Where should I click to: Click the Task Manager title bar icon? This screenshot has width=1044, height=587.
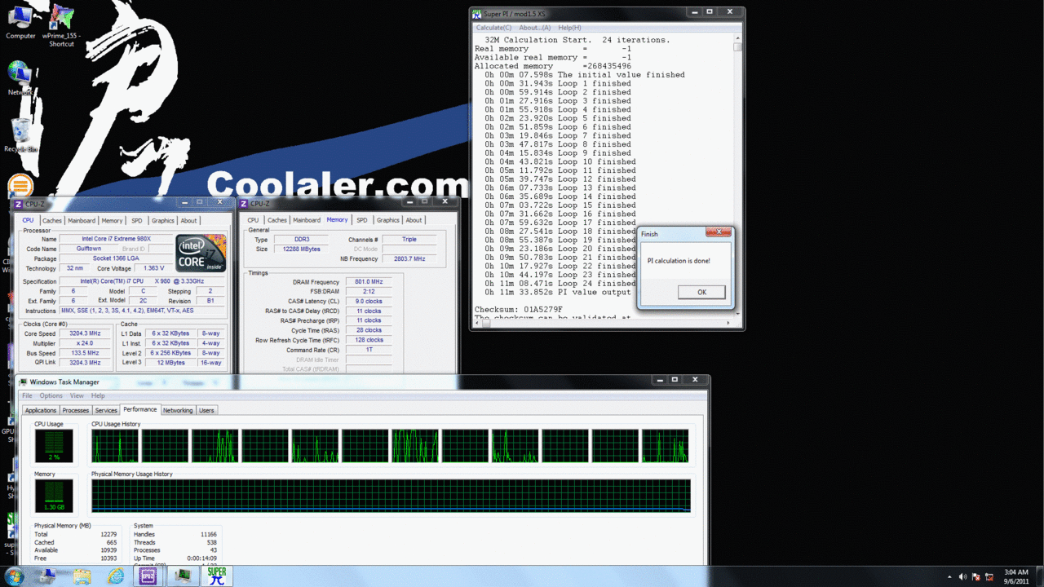coord(23,382)
